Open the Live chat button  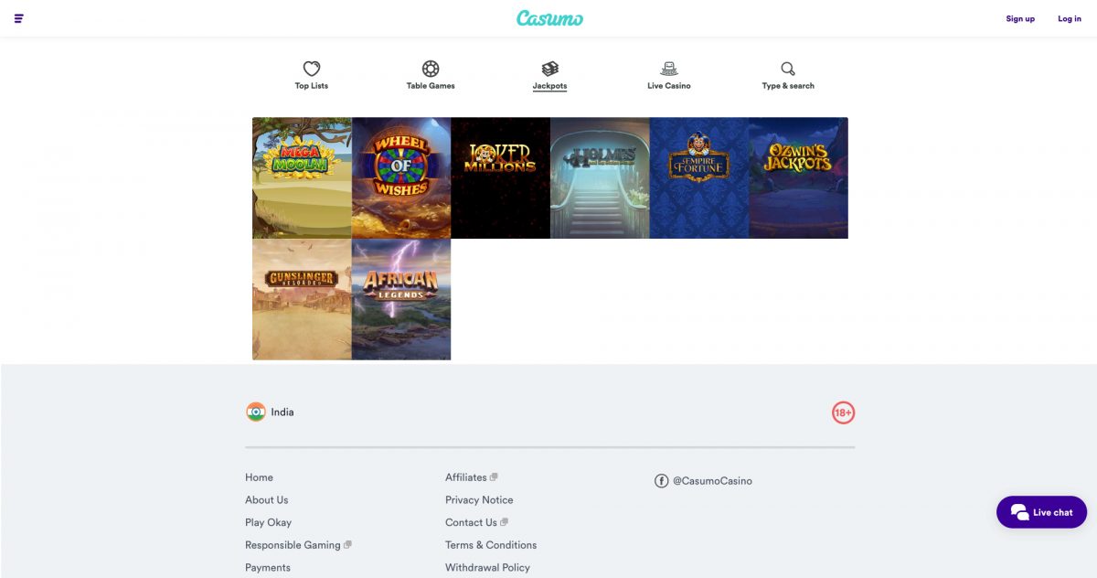1041,512
